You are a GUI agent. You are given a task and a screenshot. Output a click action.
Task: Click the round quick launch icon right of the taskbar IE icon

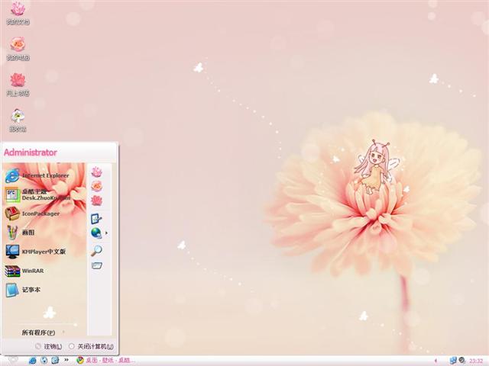coord(44,361)
